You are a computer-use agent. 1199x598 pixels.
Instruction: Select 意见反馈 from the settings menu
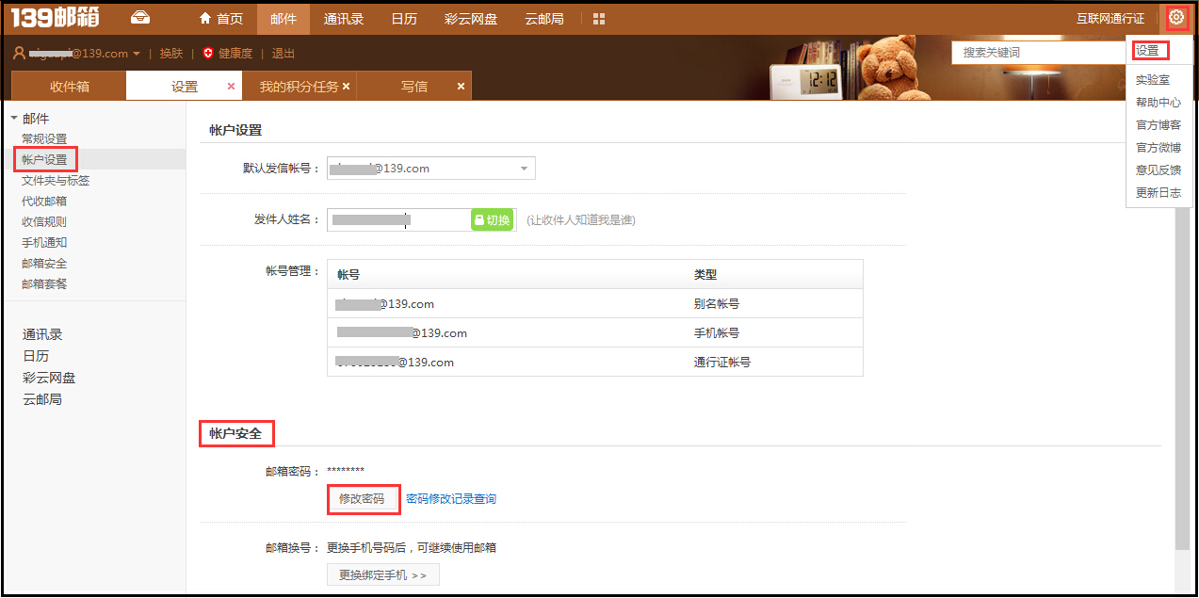tap(1158, 169)
